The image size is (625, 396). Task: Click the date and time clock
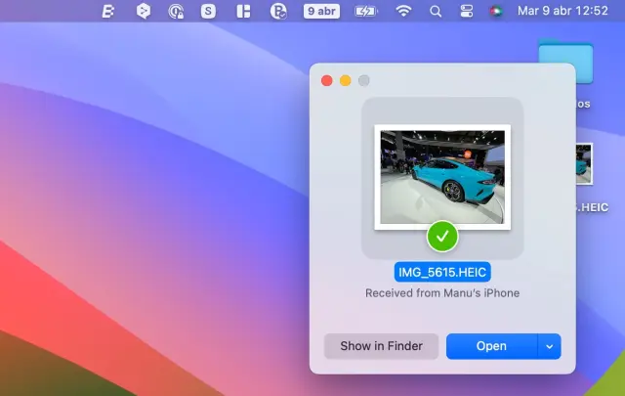click(570, 11)
